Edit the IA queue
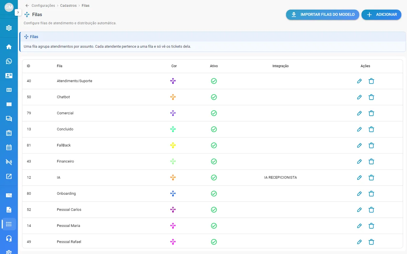Image resolution: width=407 pixels, height=254 pixels. [360, 177]
